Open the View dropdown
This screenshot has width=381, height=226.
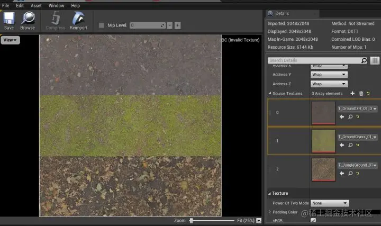(x=10, y=40)
